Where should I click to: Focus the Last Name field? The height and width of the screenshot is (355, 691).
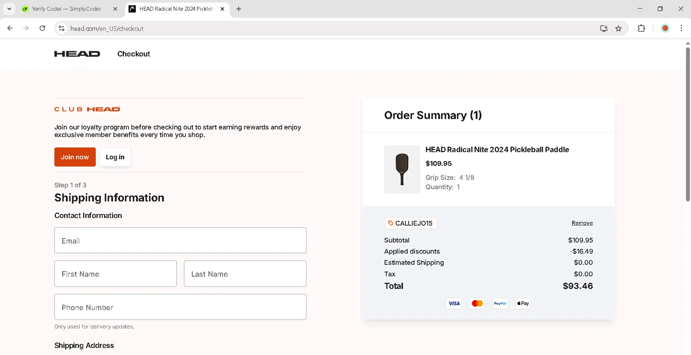pyautogui.click(x=245, y=274)
